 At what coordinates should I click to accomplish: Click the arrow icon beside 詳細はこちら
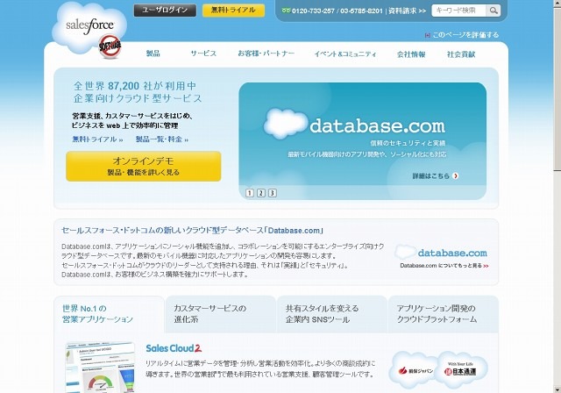[456, 175]
